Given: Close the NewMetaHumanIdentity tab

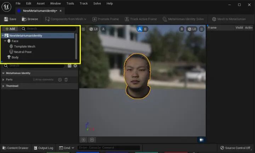Looking at the screenshot, I should 61,11.
